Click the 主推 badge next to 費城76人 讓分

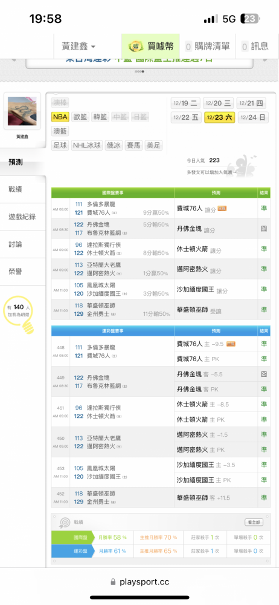coord(222,208)
